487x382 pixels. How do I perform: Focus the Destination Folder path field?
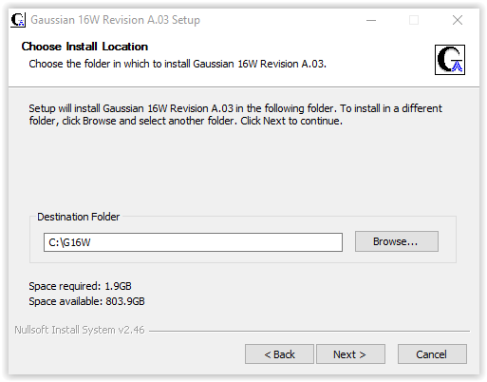click(x=193, y=242)
